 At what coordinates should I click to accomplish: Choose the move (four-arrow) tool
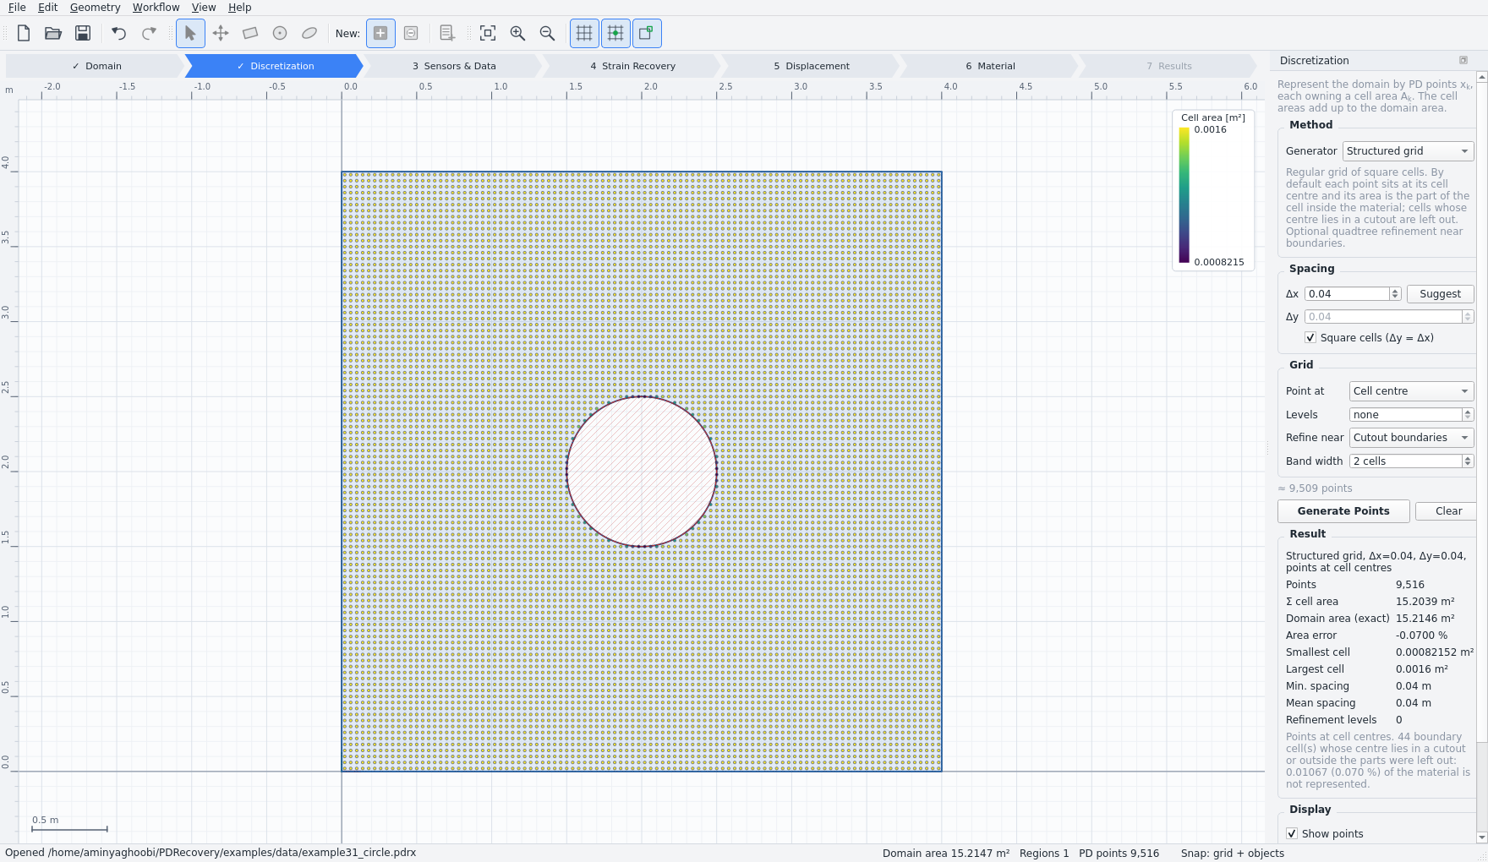221,33
